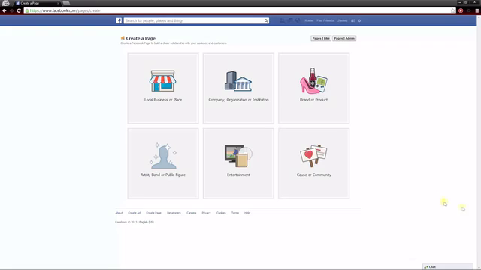Click 'Company, Organization or Institution' label
The image size is (481, 270).
[x=238, y=100]
